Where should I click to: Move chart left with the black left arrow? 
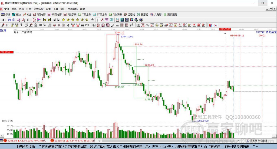54,20
